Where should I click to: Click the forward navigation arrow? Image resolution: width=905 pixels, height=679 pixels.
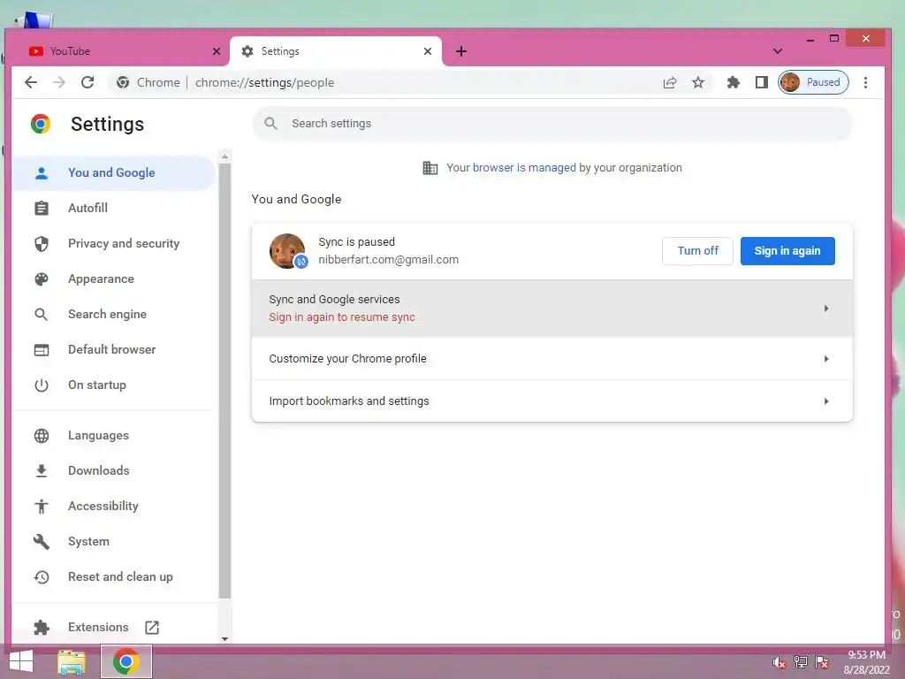tap(59, 82)
